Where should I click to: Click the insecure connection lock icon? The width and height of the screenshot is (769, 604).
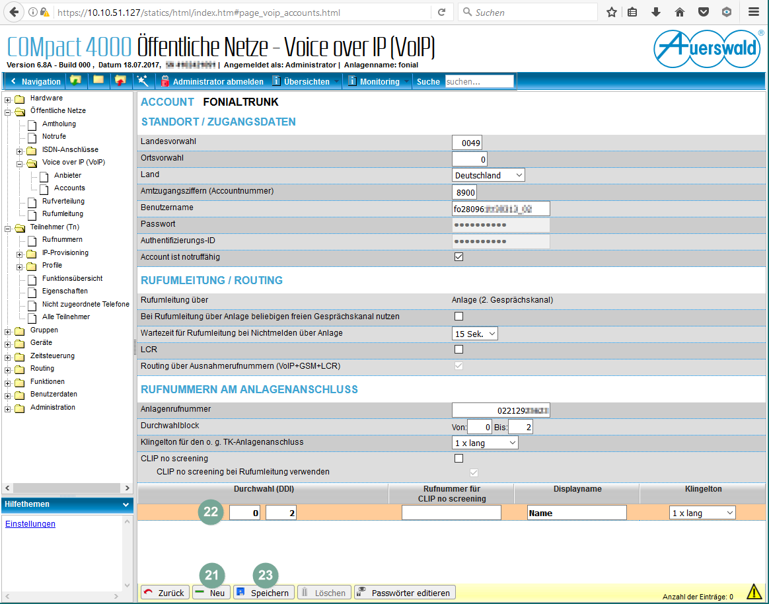pos(45,13)
